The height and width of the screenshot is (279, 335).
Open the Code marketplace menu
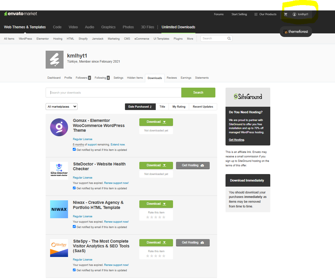click(57, 27)
